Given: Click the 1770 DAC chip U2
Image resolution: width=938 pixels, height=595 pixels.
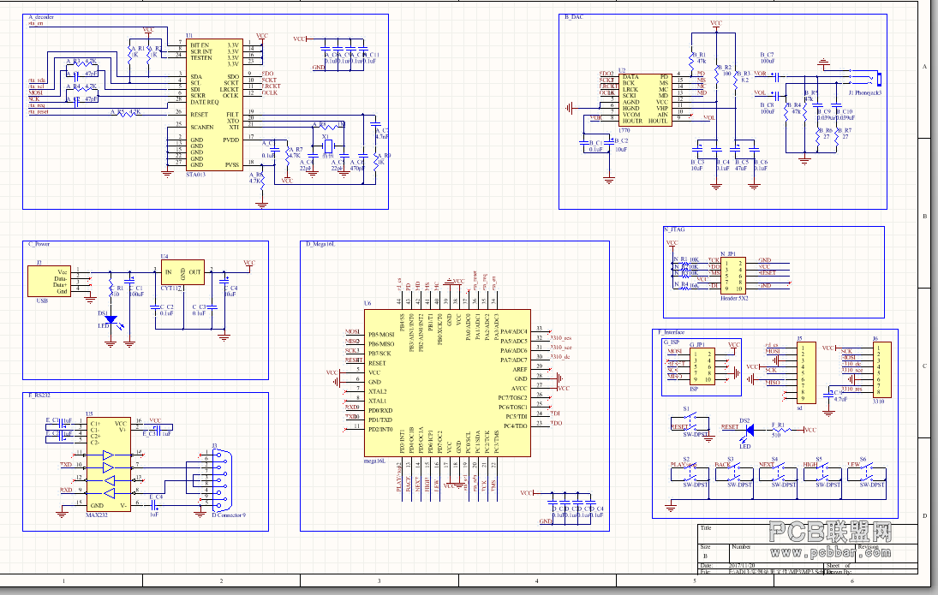Looking at the screenshot, I should click(x=645, y=100).
